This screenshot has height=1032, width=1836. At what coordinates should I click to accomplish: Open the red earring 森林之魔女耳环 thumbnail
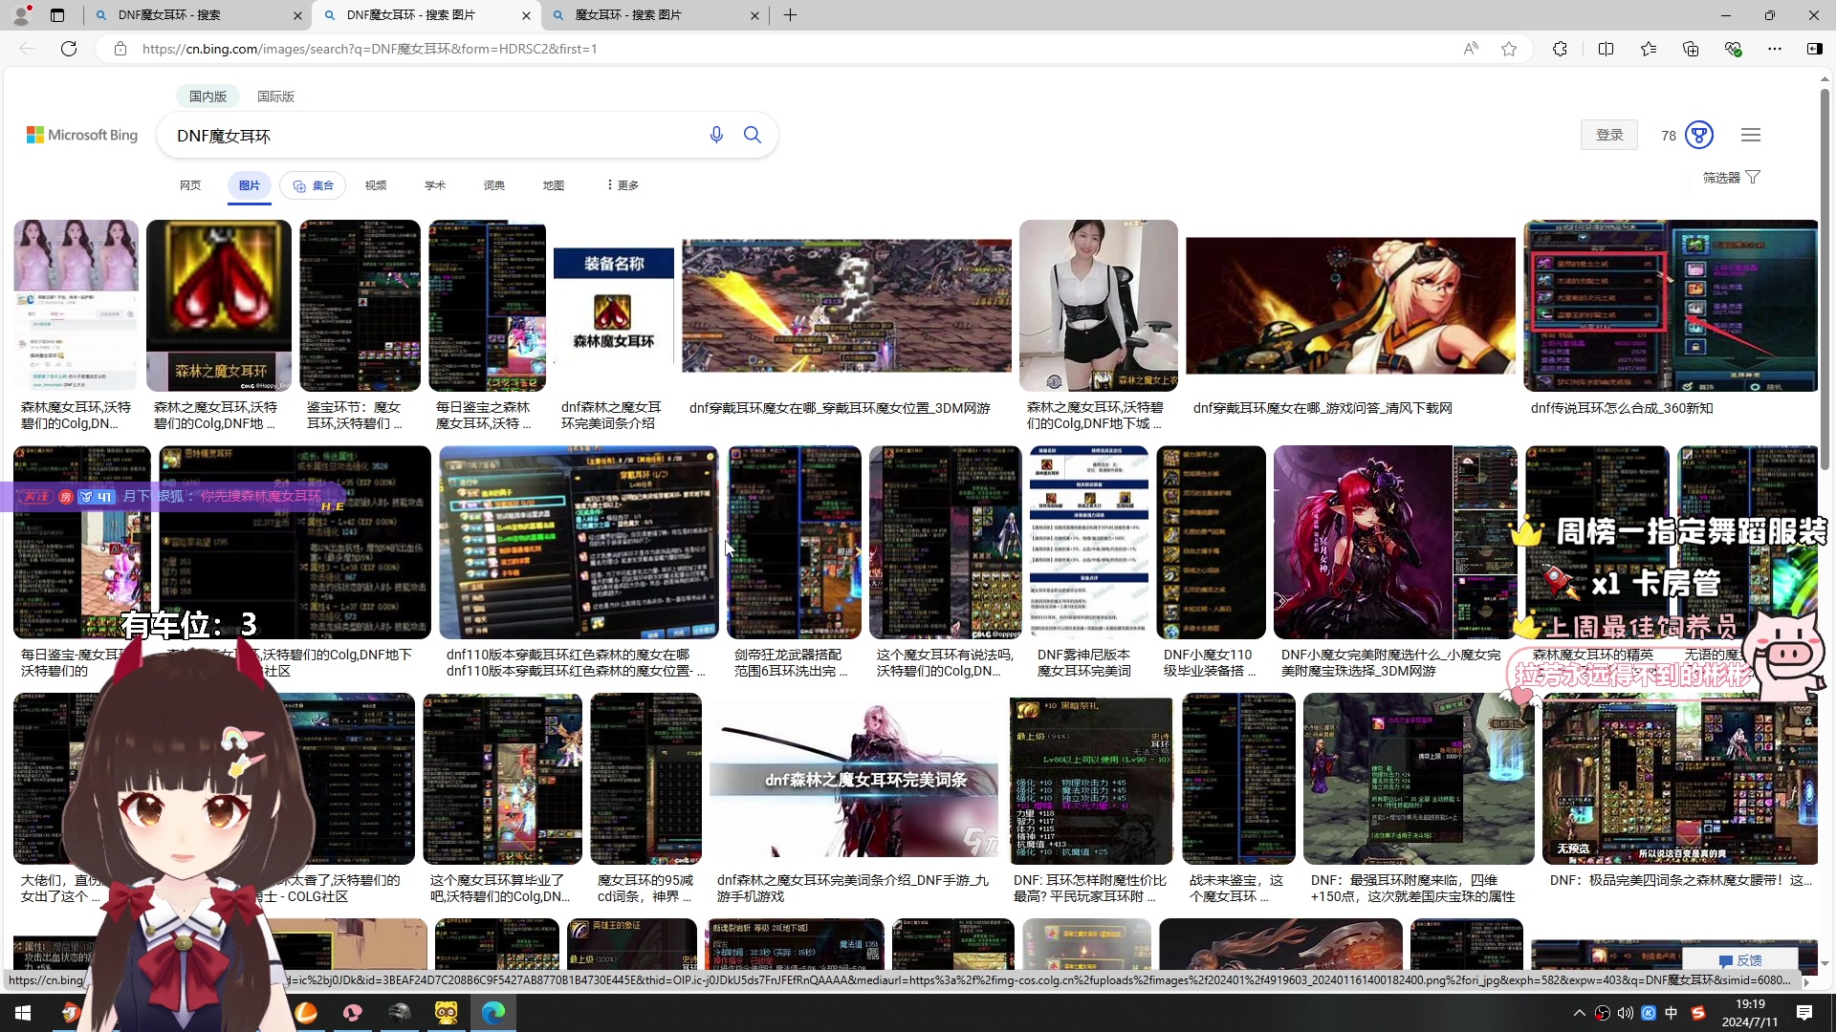219,306
